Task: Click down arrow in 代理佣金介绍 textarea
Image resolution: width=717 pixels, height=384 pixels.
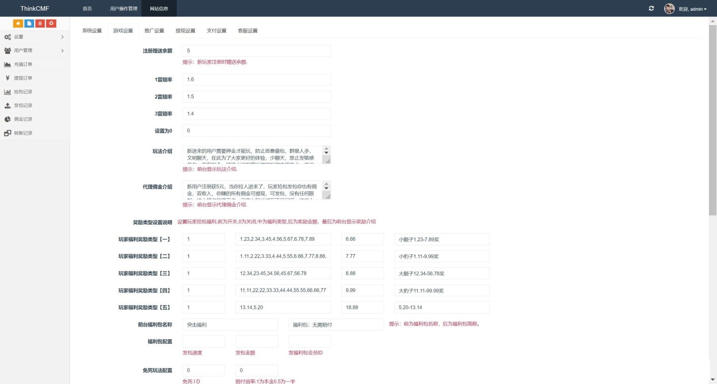Action: pos(326,189)
